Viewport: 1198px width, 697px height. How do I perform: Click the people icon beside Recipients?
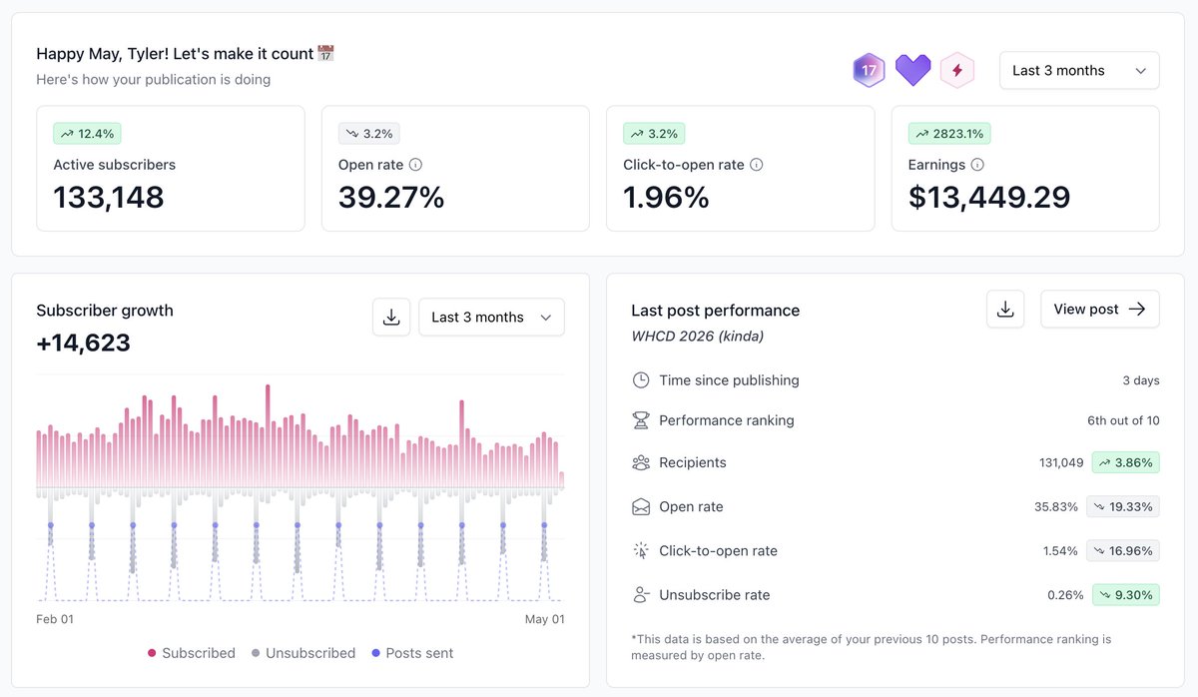[x=641, y=462]
